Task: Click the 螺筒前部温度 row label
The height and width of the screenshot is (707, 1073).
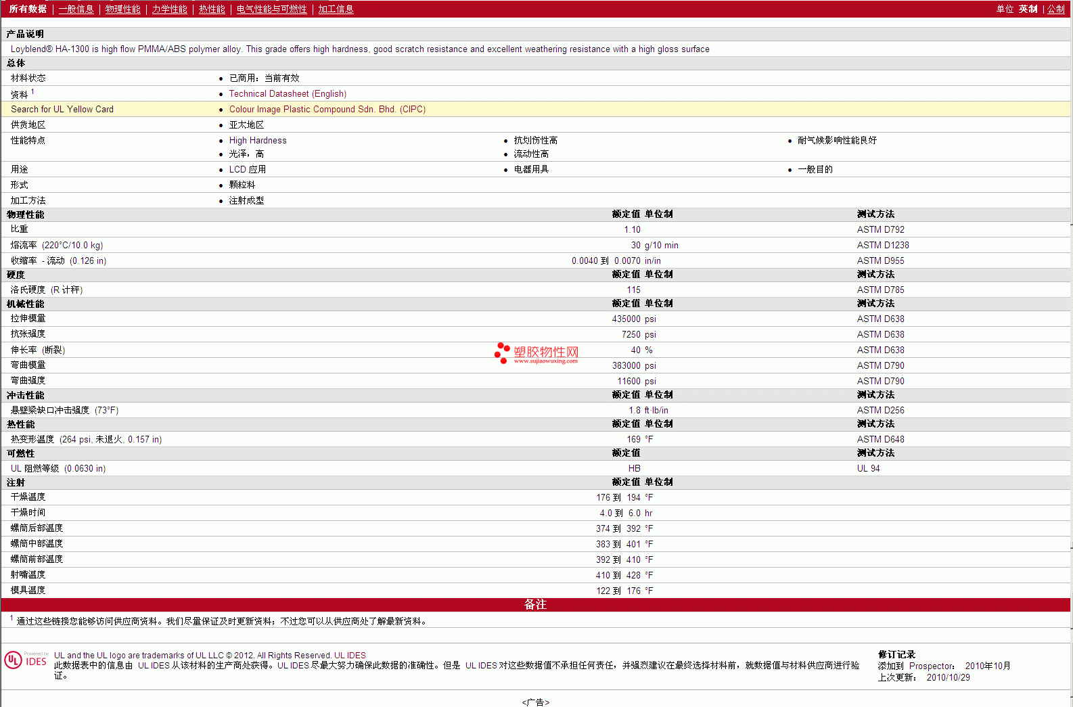Action: (x=37, y=559)
